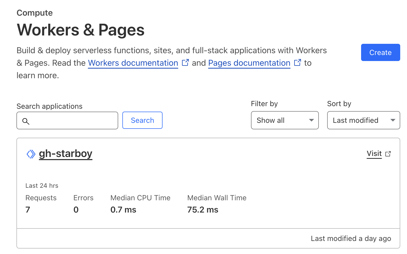The height and width of the screenshot is (254, 407).
Task: Click the Last modified a day ago text
Action: click(351, 238)
